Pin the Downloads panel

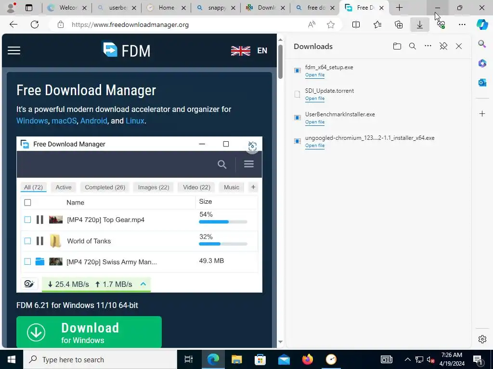[443, 47]
